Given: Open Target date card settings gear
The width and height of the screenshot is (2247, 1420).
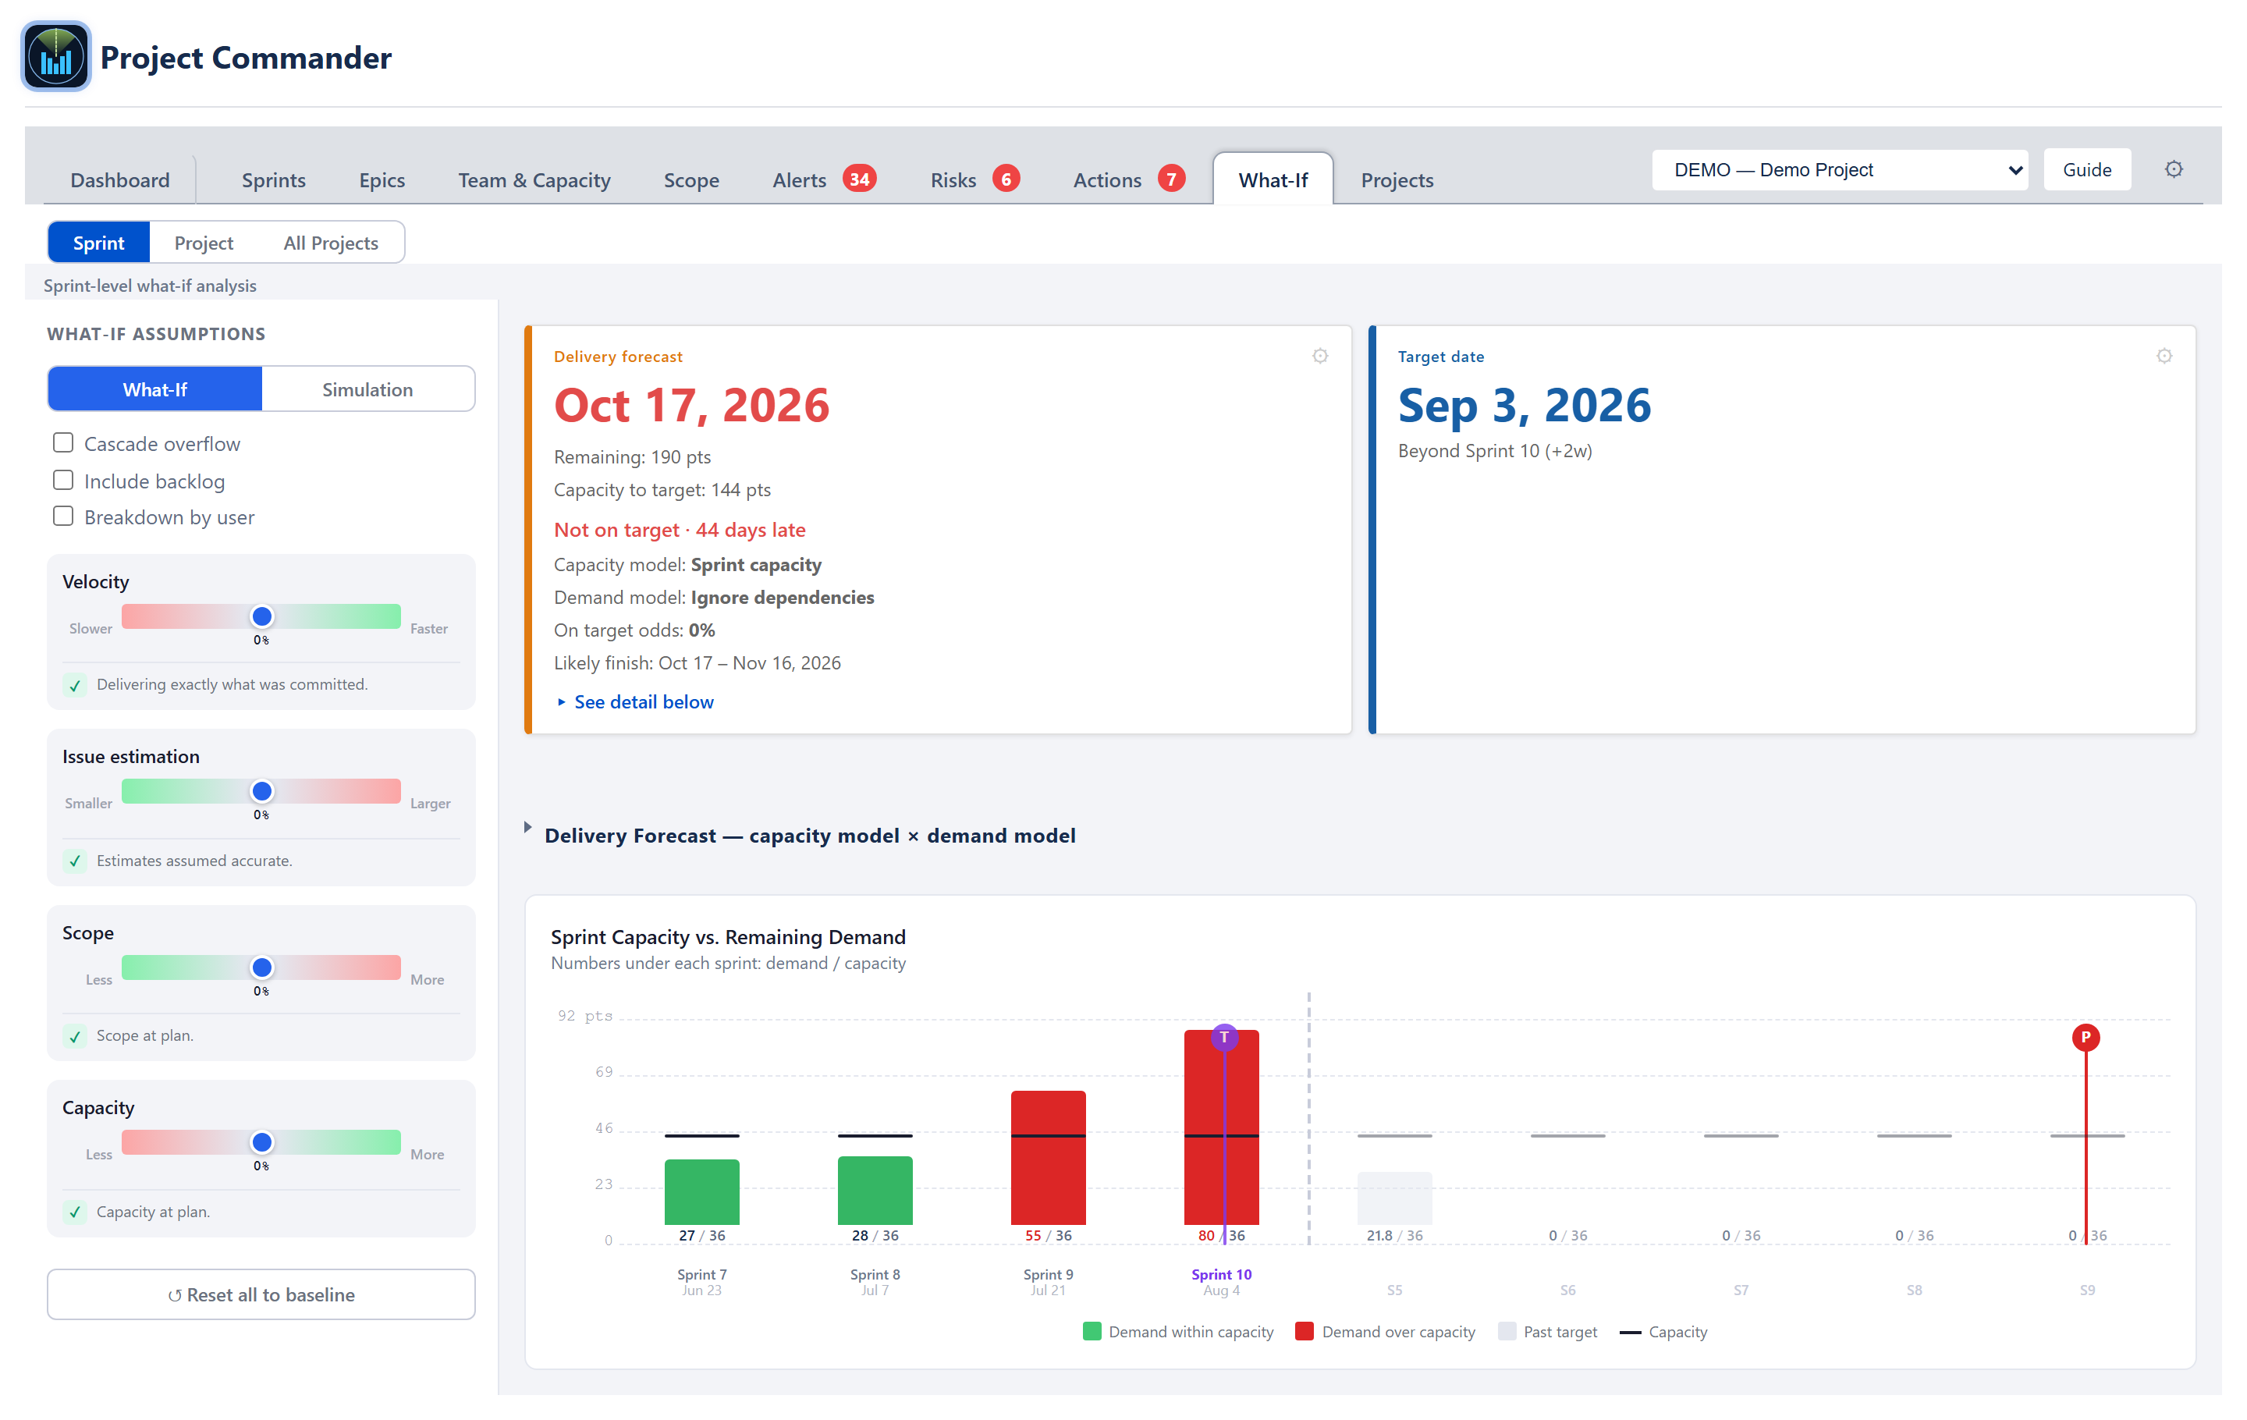Looking at the screenshot, I should (x=2164, y=357).
